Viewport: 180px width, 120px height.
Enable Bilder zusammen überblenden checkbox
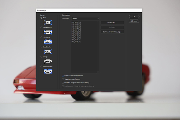63,76
